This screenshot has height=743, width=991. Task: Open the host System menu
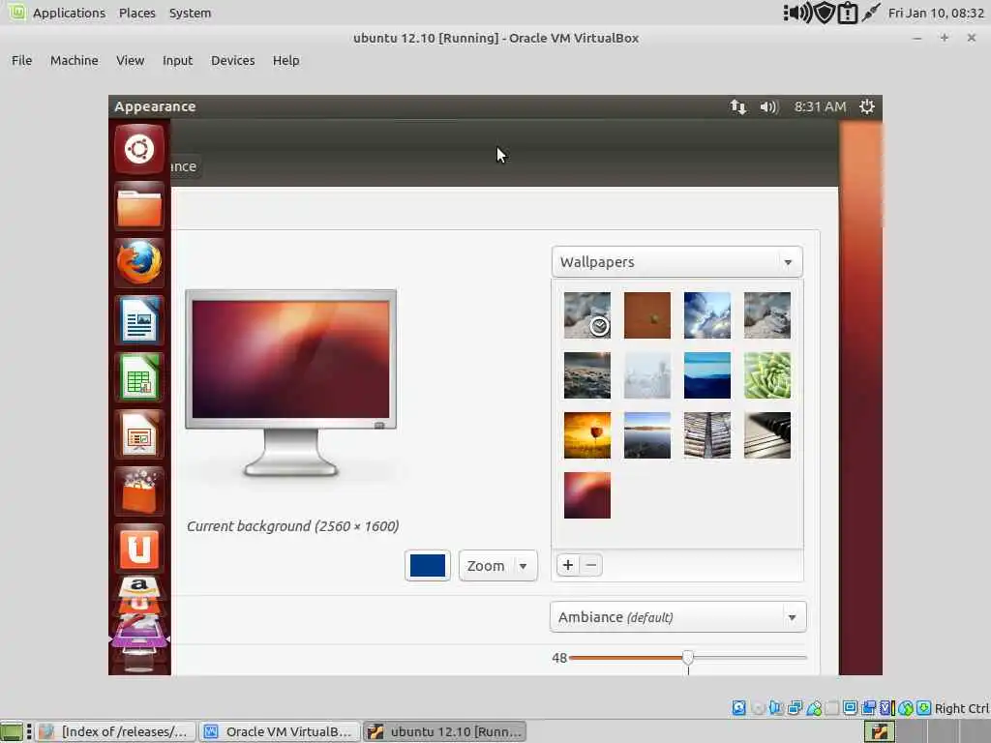point(190,13)
